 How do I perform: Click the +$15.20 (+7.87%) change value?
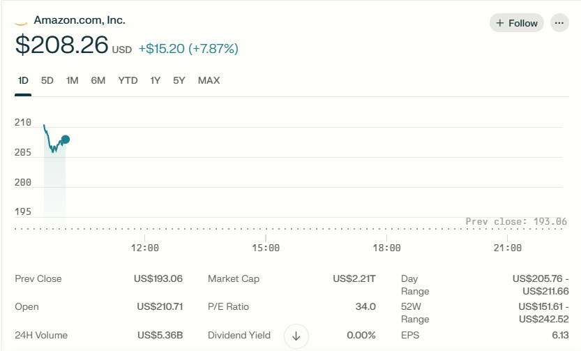[x=188, y=49]
